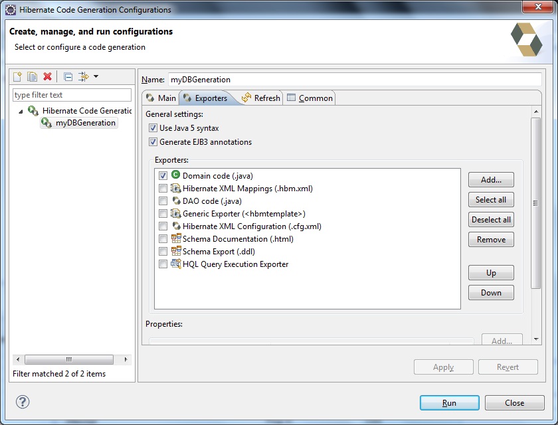Screen dimensions: 558x425
Task: Select the Exporters tab
Action: (205, 98)
